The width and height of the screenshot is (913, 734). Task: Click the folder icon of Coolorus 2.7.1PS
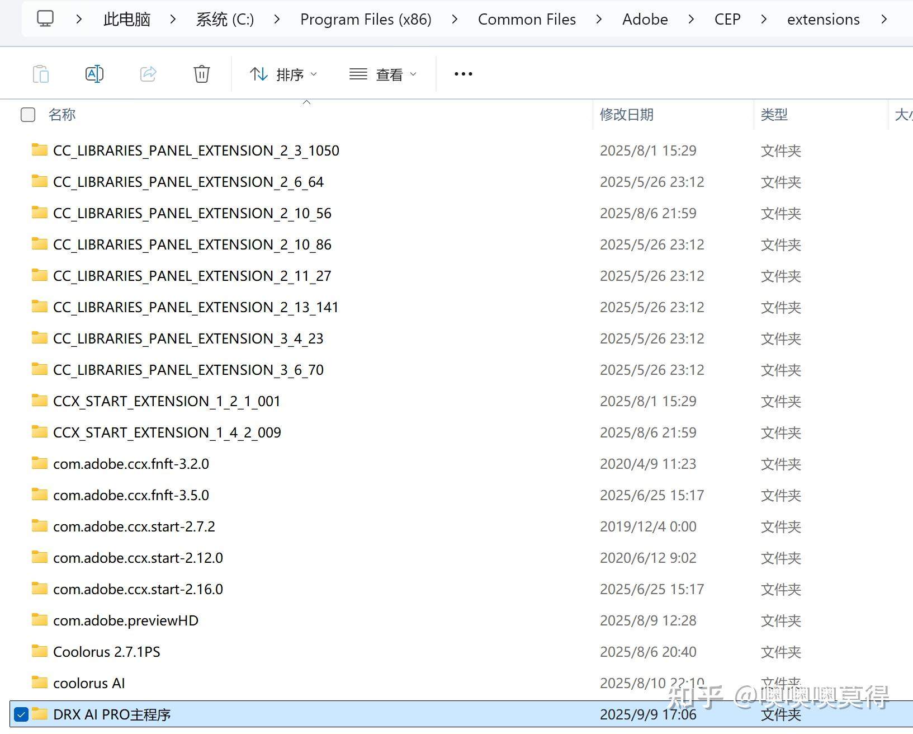39,651
